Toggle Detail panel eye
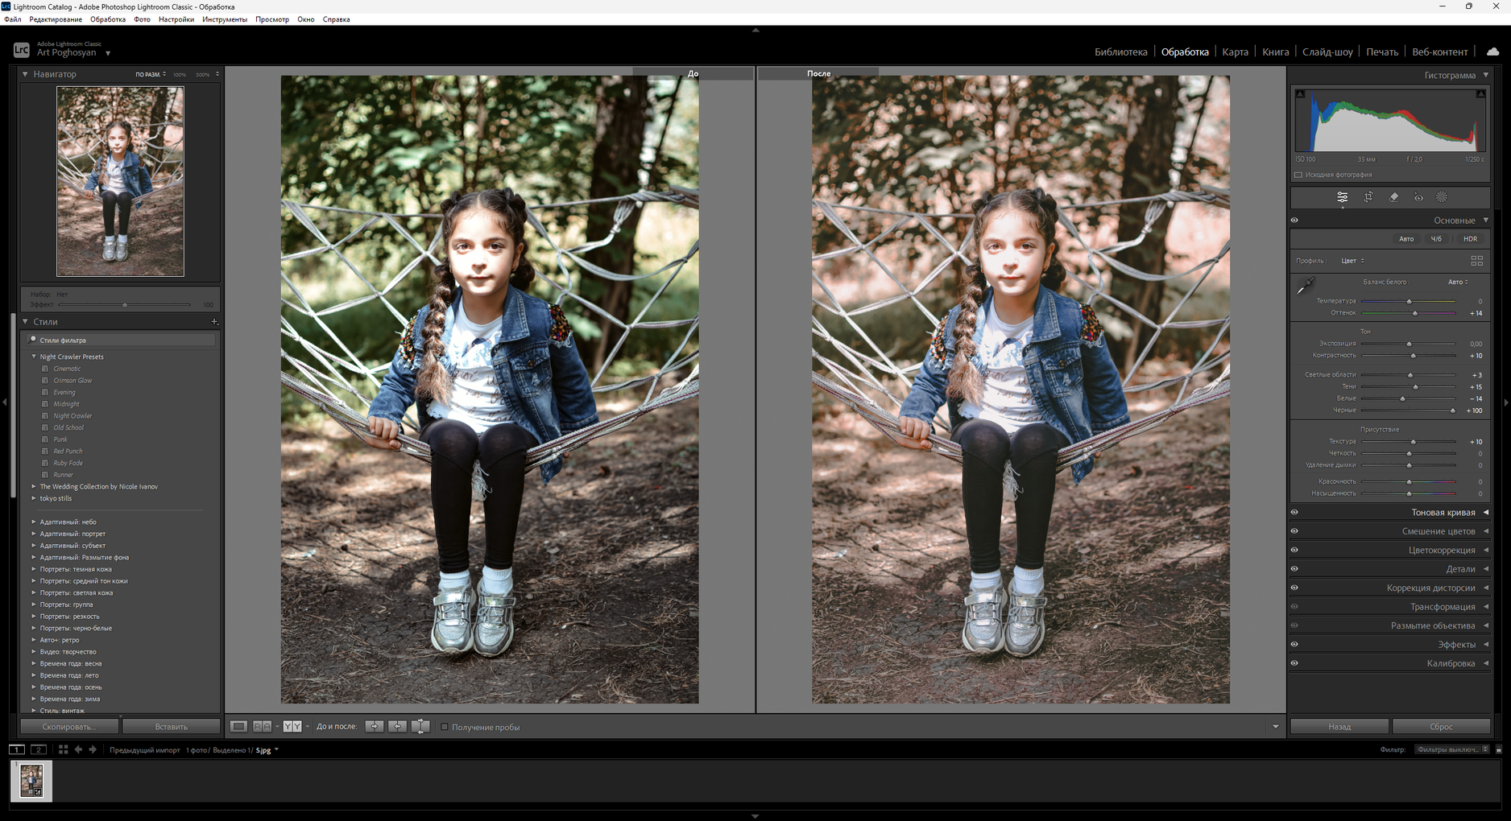 (1294, 569)
